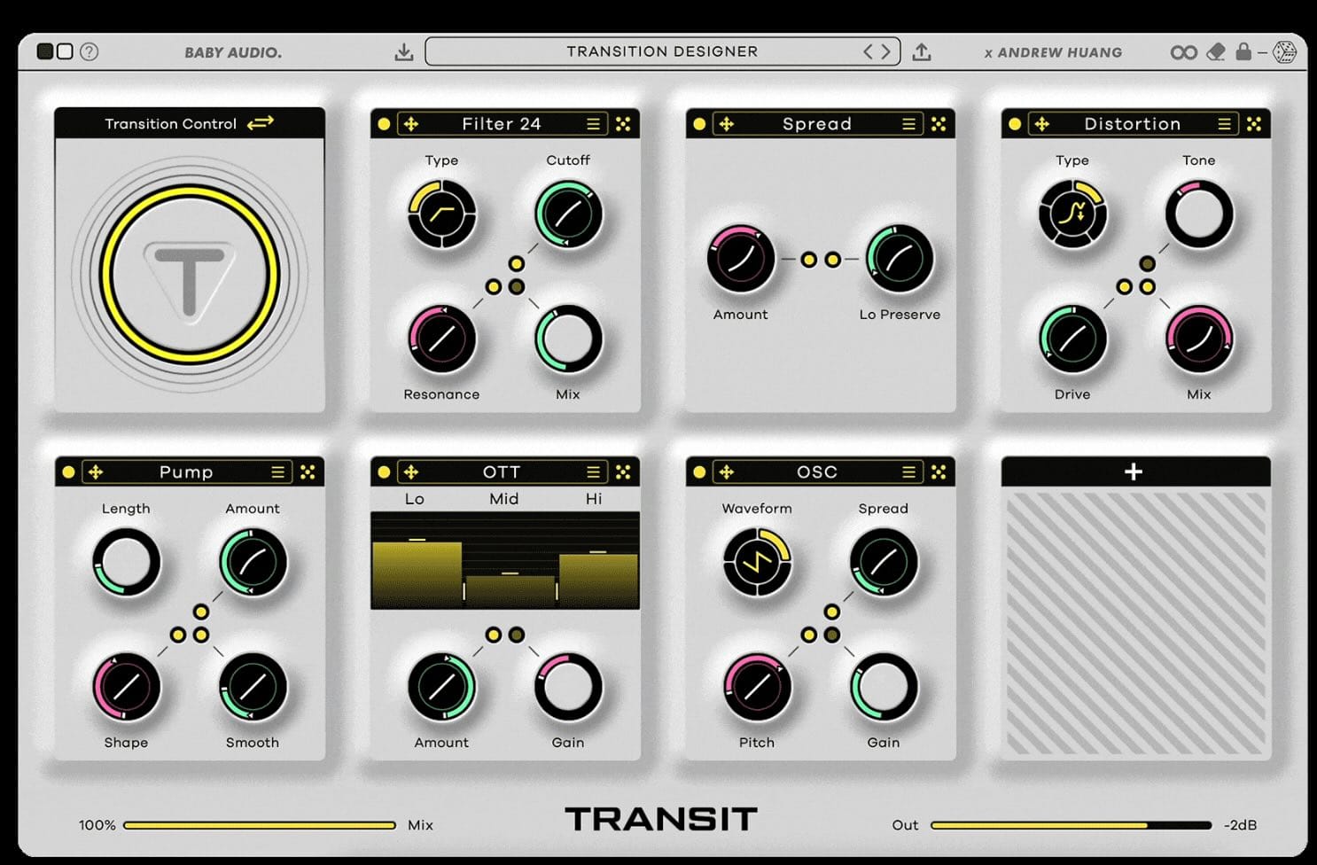
Task: Go to previous preset arrow
Action: (869, 51)
